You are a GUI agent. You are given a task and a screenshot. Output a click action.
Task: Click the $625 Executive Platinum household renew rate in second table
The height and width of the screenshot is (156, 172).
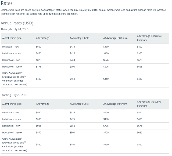point(139,132)
